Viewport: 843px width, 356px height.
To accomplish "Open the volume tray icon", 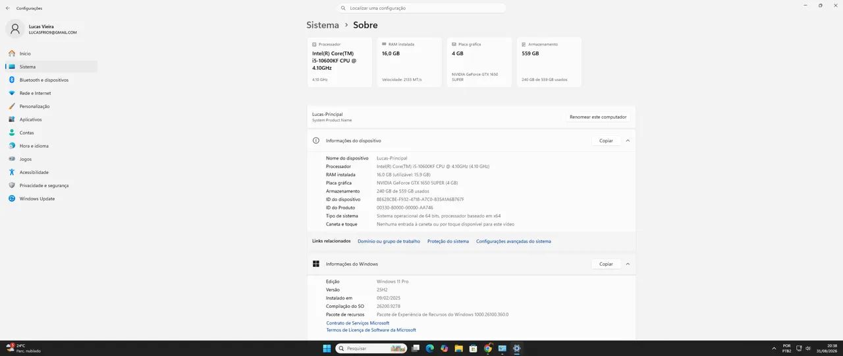I will [x=809, y=348].
